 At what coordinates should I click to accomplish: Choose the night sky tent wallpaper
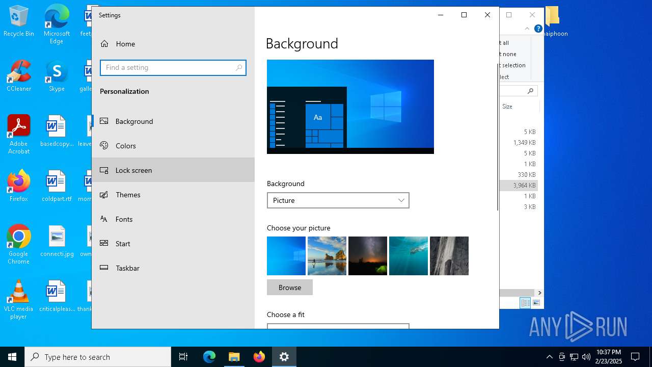pos(368,256)
